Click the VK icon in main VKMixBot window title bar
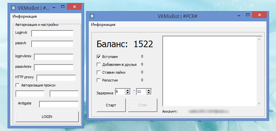276x131 pixels. click(92, 16)
